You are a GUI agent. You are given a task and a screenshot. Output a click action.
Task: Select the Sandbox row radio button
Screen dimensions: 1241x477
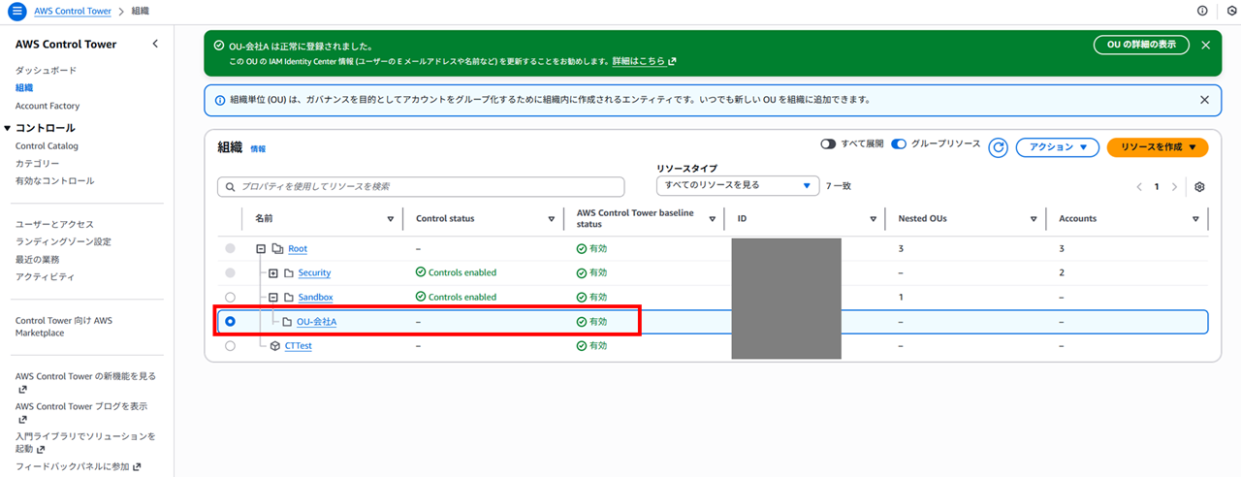pyautogui.click(x=230, y=298)
